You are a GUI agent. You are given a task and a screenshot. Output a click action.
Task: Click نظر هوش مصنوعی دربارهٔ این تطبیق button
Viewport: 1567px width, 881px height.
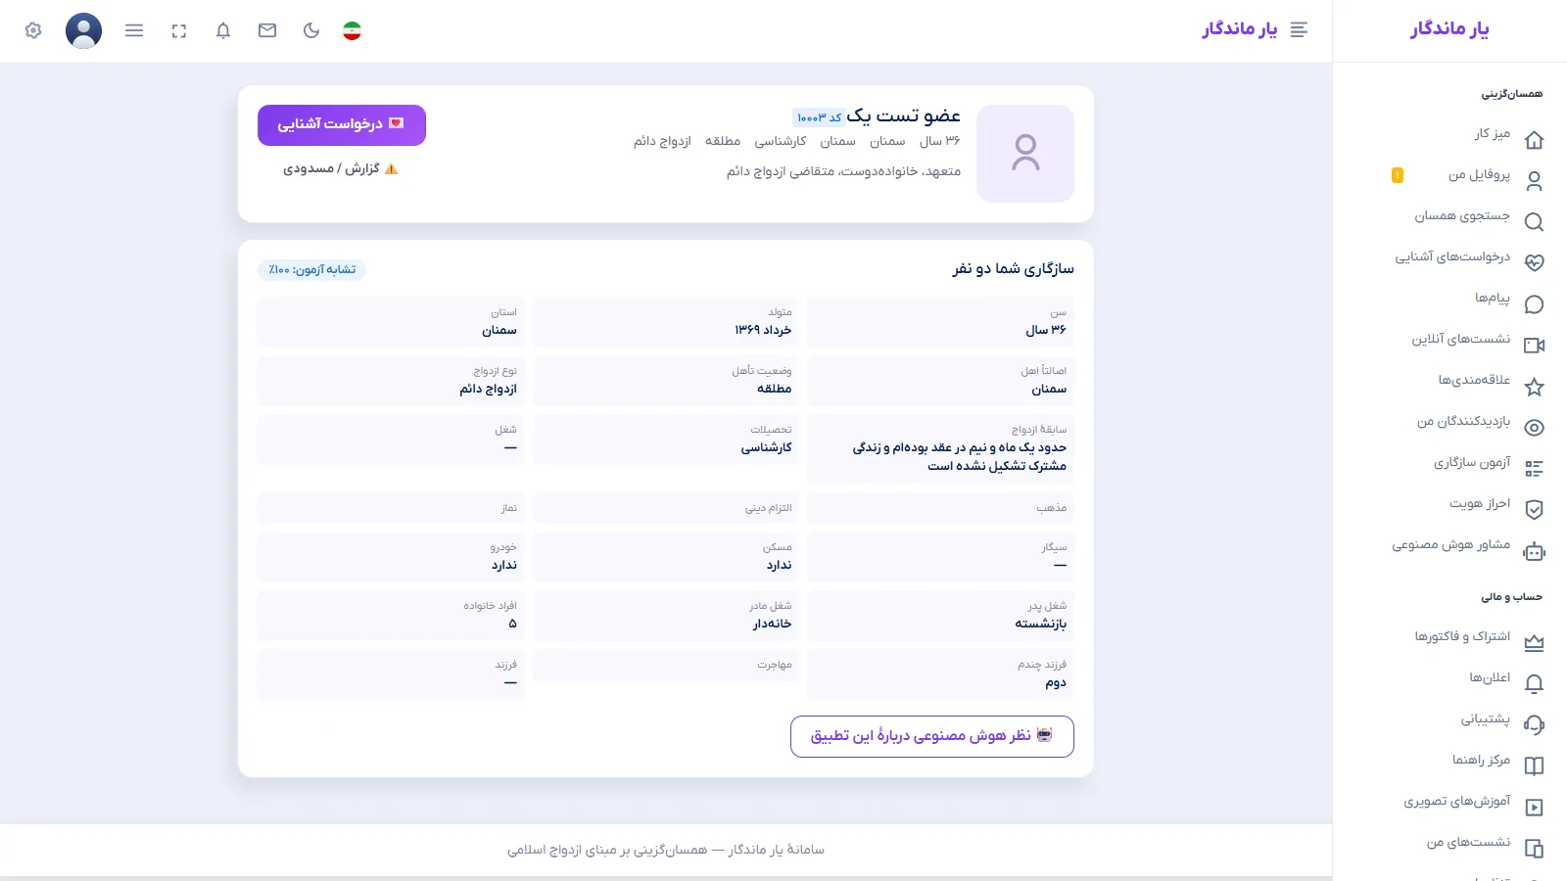click(x=932, y=736)
